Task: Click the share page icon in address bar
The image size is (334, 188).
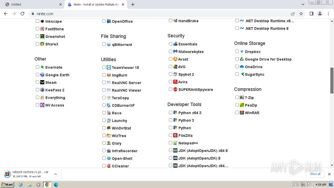Action: click(293, 14)
